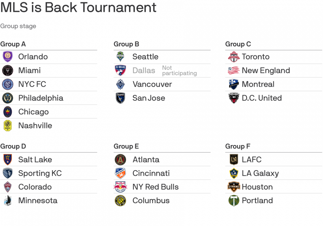The height and width of the screenshot is (226, 323).
Task: Click the NY Red Bulls logo
Action: click(120, 187)
